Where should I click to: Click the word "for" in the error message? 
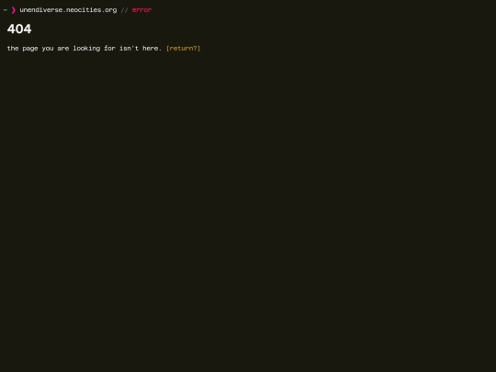coord(110,48)
